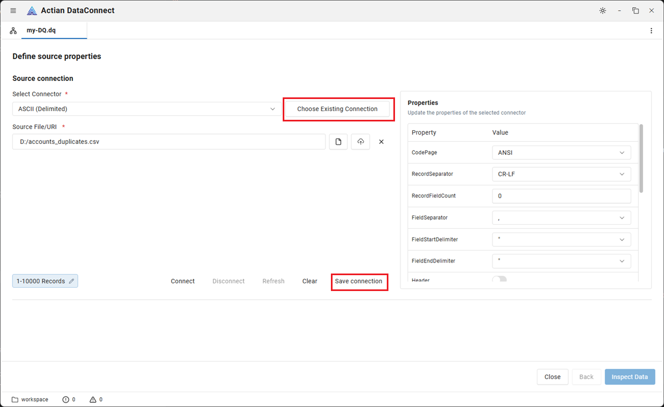Toggle the Header switch
Image resolution: width=664 pixels, height=407 pixels.
pyautogui.click(x=499, y=279)
